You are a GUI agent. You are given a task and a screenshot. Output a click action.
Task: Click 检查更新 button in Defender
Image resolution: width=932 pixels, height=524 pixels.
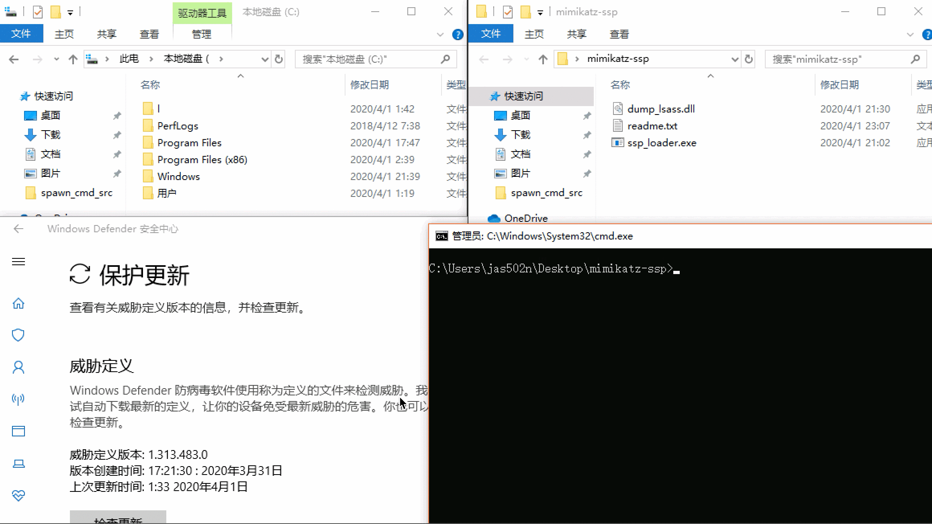[118, 517]
